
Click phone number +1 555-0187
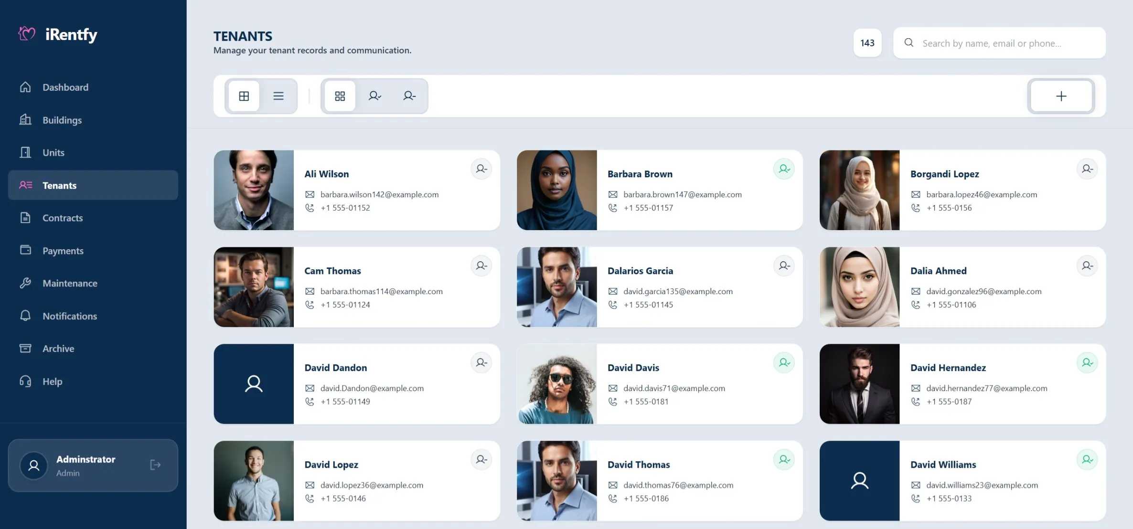pos(949,402)
